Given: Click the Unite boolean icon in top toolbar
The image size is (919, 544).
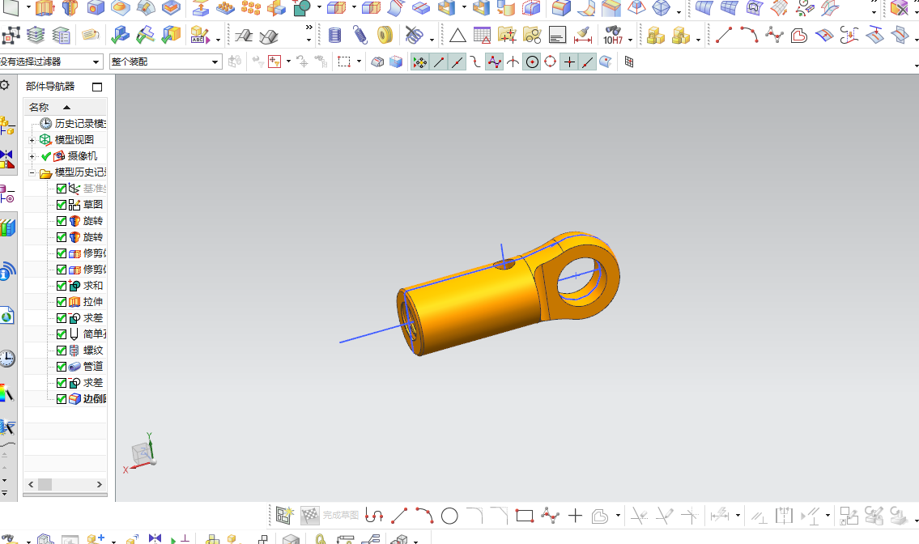Looking at the screenshot, I should point(301,7).
